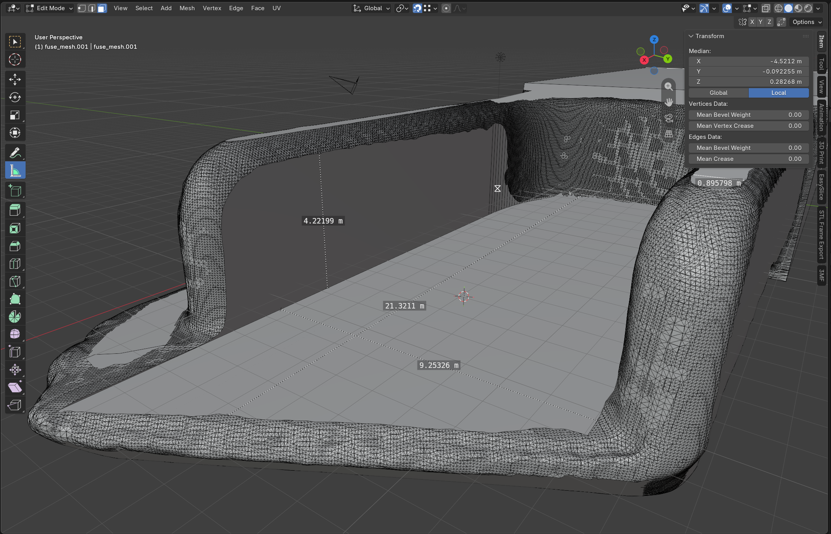Toggle camera view icon
This screenshot has width=831, height=534.
[668, 118]
